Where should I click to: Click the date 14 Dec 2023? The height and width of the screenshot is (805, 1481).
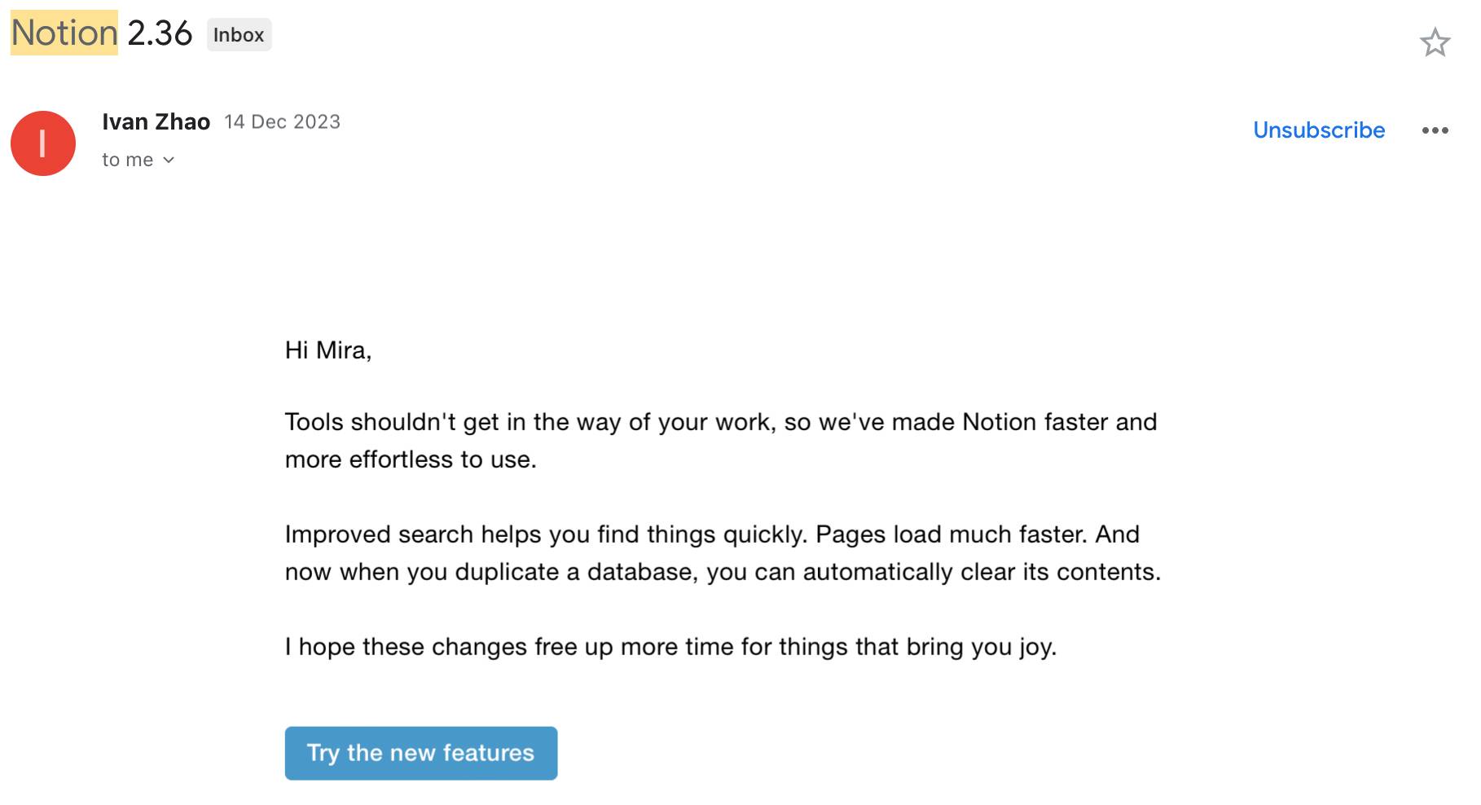282,122
